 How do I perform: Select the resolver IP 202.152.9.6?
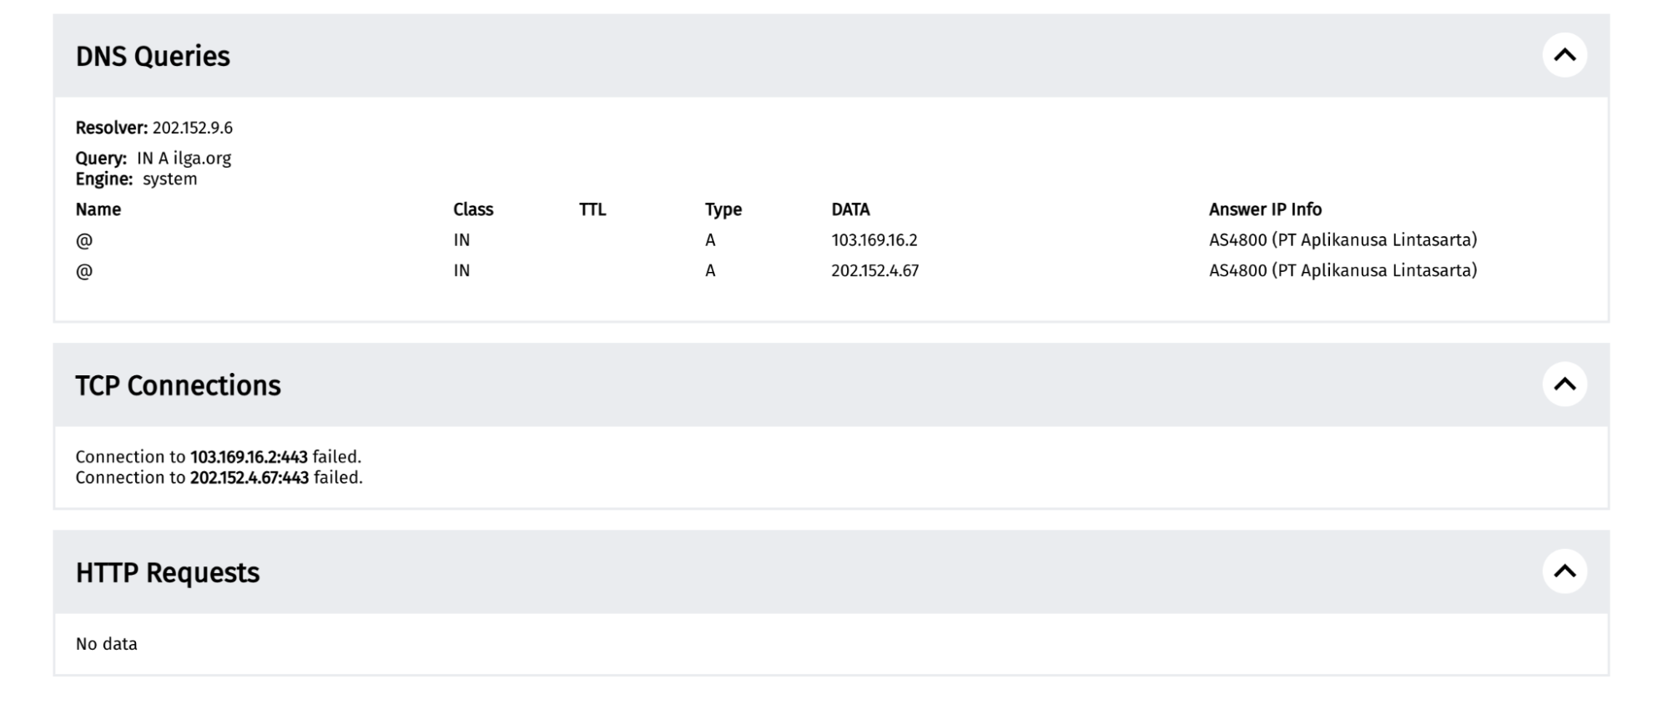(x=192, y=128)
